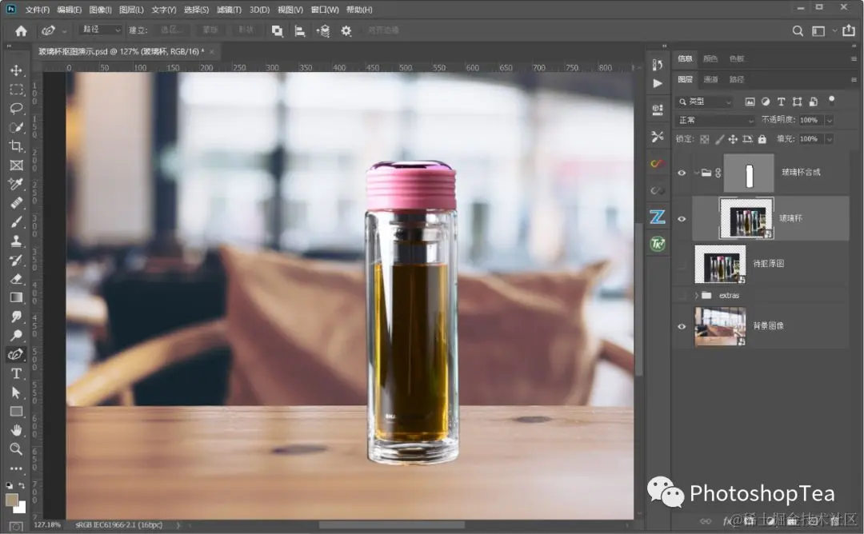Open the pen options gear
This screenshot has width=864, height=534.
click(346, 31)
